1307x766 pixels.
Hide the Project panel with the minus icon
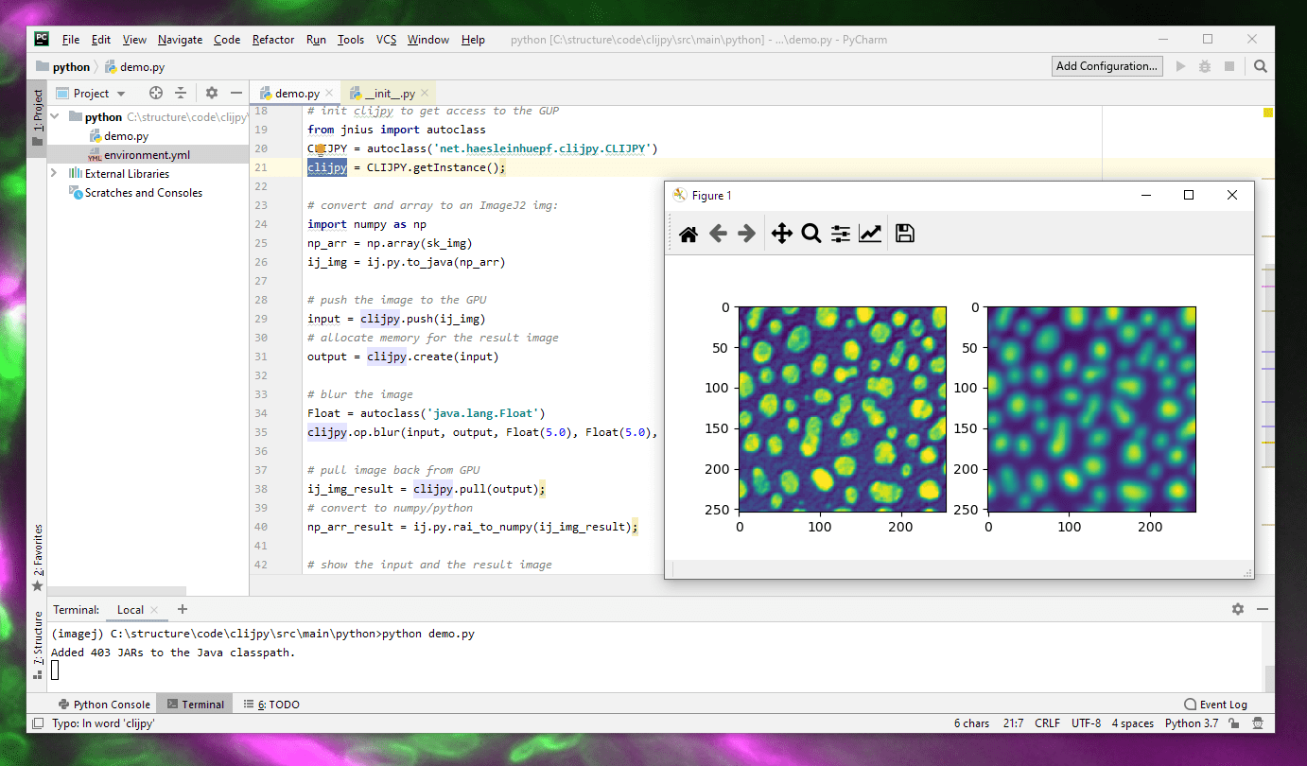point(236,93)
